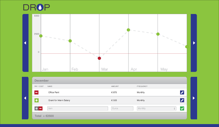This screenshot has height=127, width=219.
Task: Click the Apr month label
Action: click(134, 69)
